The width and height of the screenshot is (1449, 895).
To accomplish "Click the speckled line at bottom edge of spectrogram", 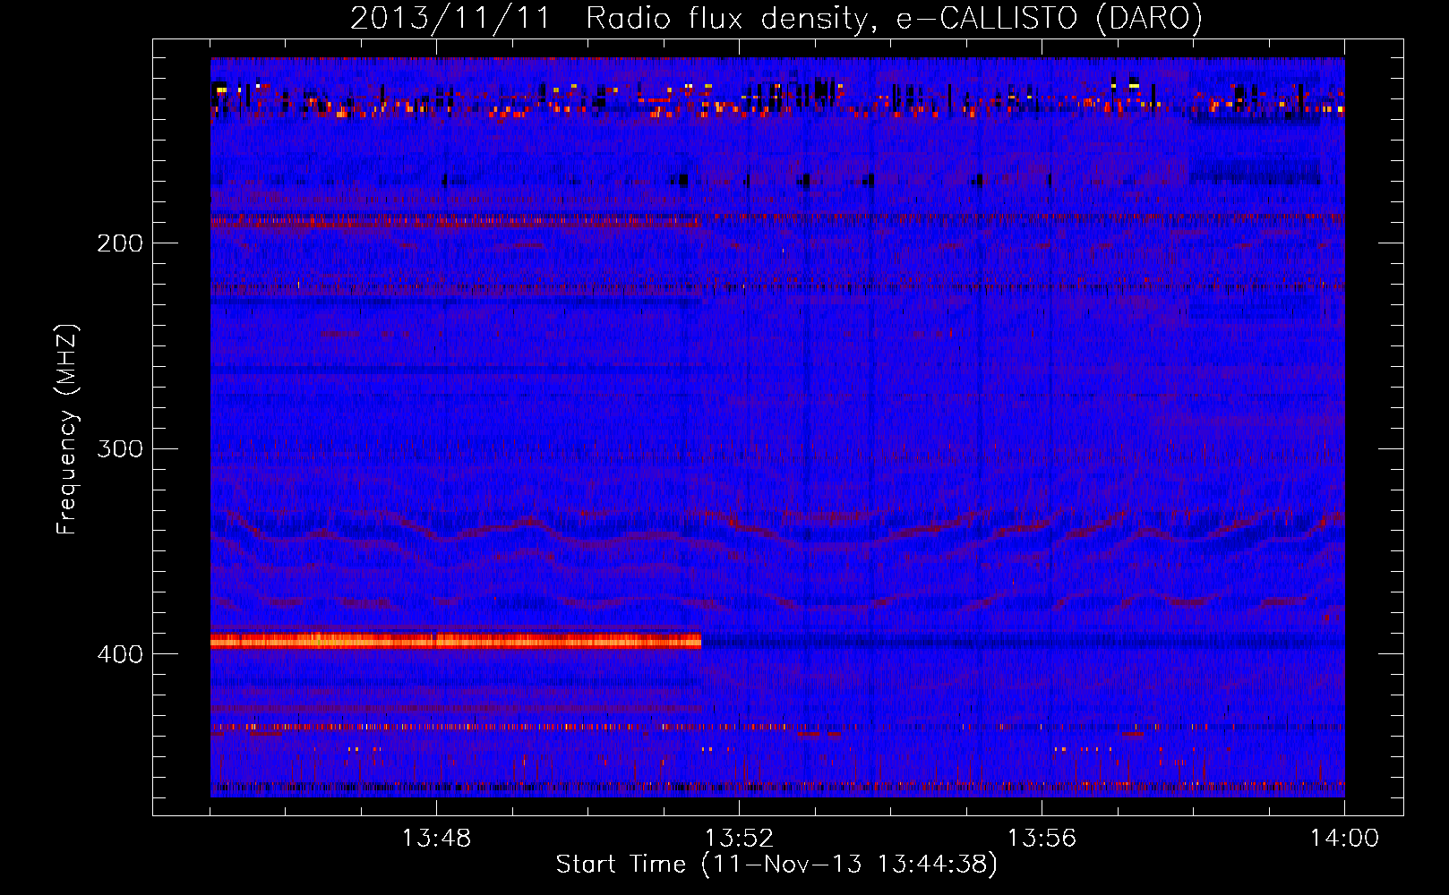I will pyautogui.click(x=777, y=788).
